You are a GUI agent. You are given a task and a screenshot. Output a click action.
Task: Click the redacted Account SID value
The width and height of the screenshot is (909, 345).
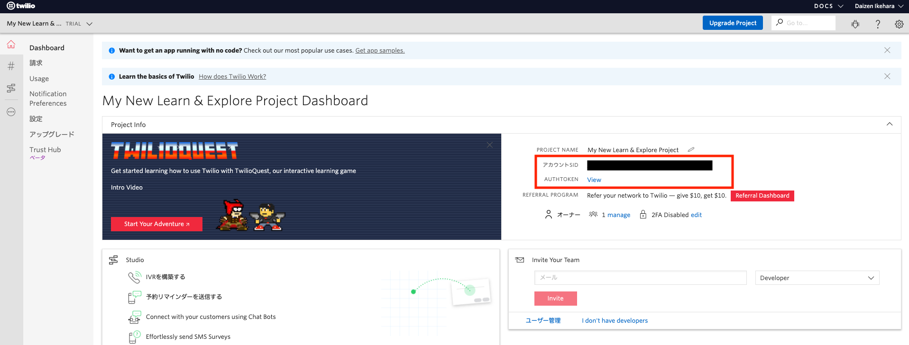point(650,165)
